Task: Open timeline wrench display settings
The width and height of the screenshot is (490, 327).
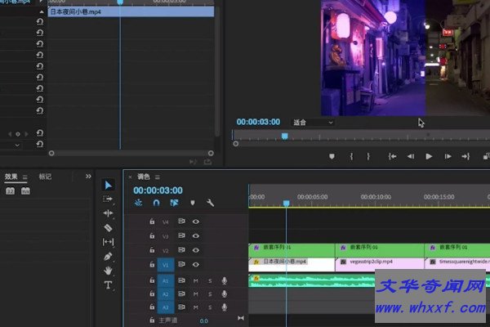Action: pyautogui.click(x=210, y=203)
